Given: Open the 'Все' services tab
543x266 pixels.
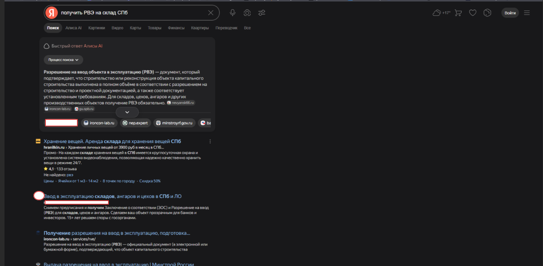Looking at the screenshot, I should pyautogui.click(x=247, y=28).
